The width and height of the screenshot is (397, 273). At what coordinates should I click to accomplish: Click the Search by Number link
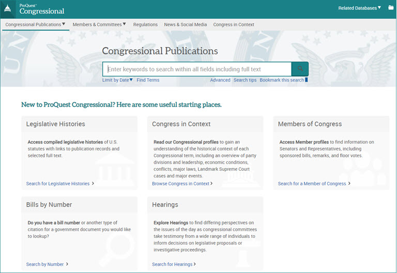click(45, 264)
